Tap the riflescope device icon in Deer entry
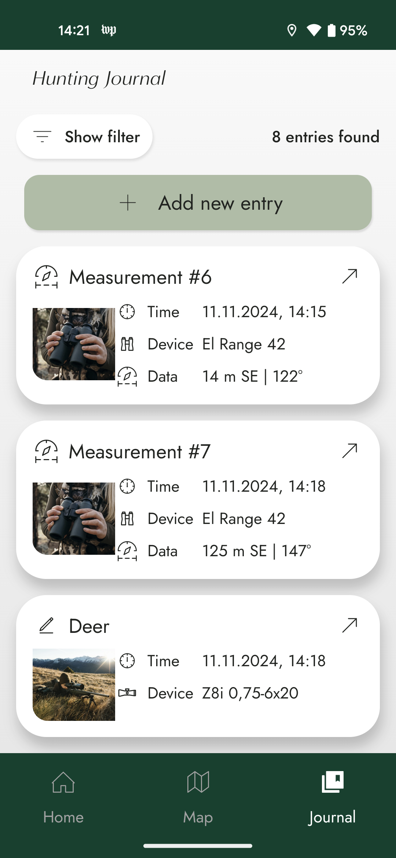 [x=127, y=693]
